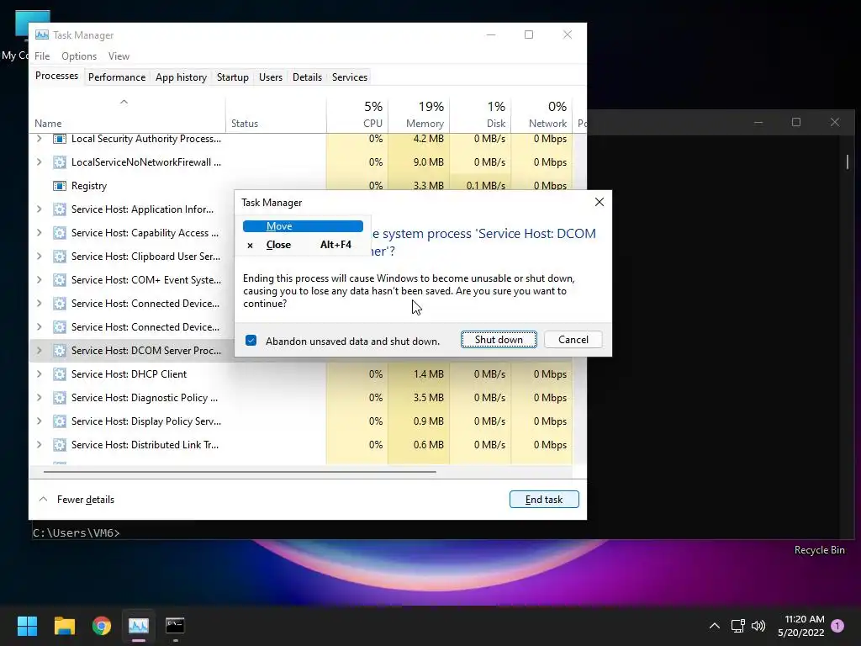
Task: Show hidden system tray icons
Action: click(715, 626)
